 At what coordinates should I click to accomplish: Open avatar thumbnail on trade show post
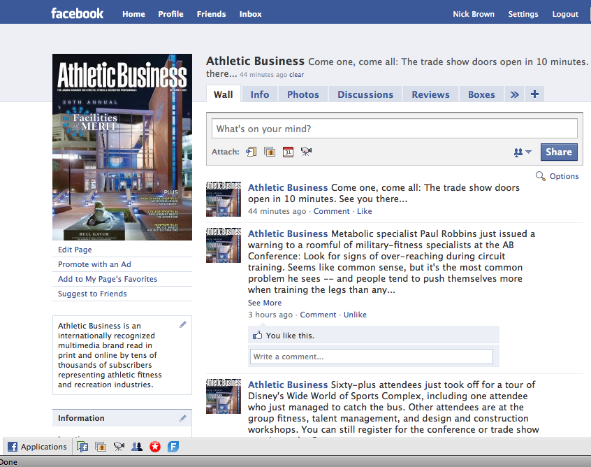pos(223,199)
